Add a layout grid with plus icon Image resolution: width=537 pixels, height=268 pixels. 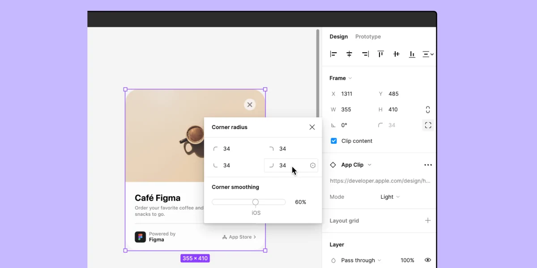(x=428, y=221)
